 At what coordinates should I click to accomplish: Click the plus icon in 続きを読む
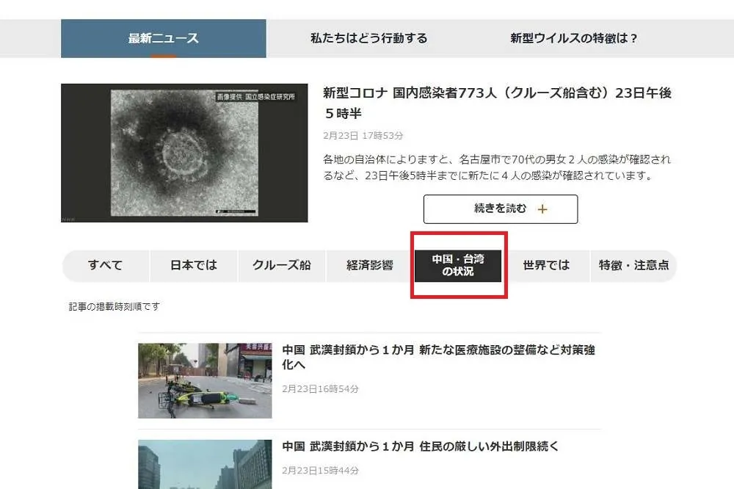click(x=542, y=209)
